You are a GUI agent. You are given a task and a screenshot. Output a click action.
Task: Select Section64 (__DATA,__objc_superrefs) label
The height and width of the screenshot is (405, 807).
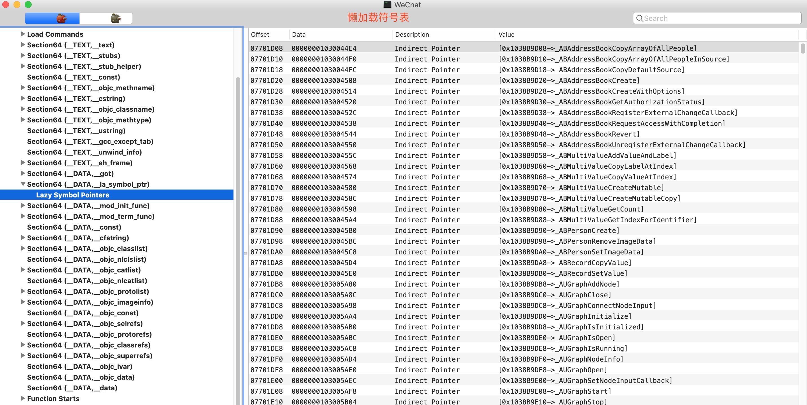(90, 356)
